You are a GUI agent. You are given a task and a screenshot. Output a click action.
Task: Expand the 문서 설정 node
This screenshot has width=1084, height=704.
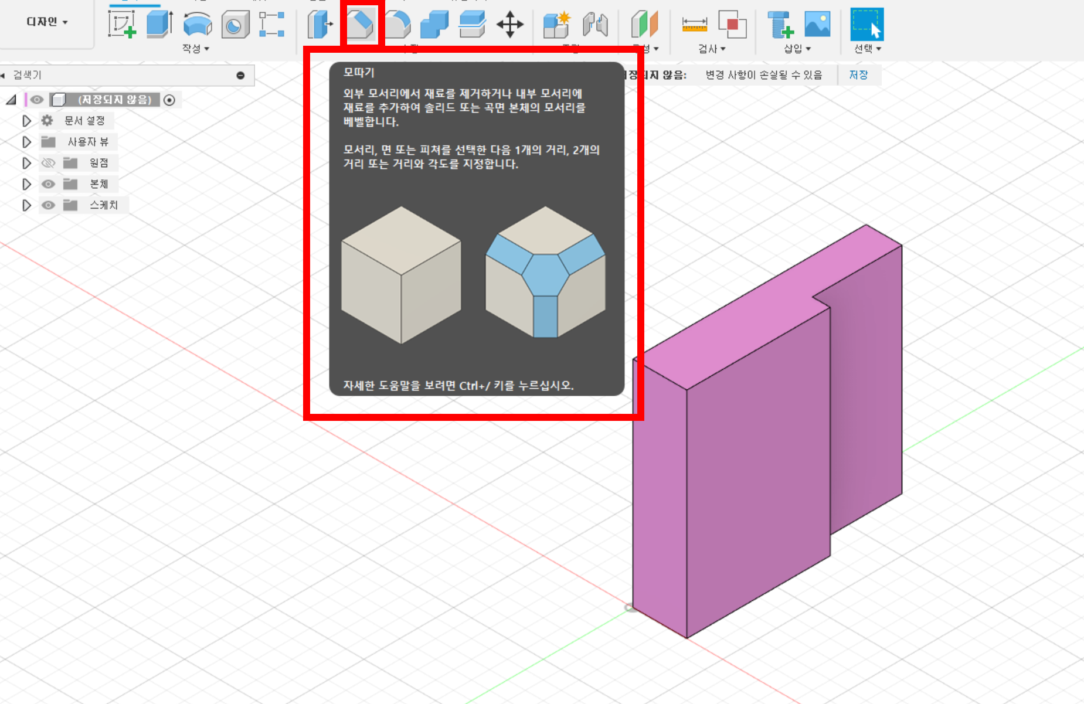tap(26, 121)
